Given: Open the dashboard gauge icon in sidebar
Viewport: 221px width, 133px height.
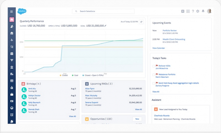Looking at the screenshot, I should [x=12, y=108].
